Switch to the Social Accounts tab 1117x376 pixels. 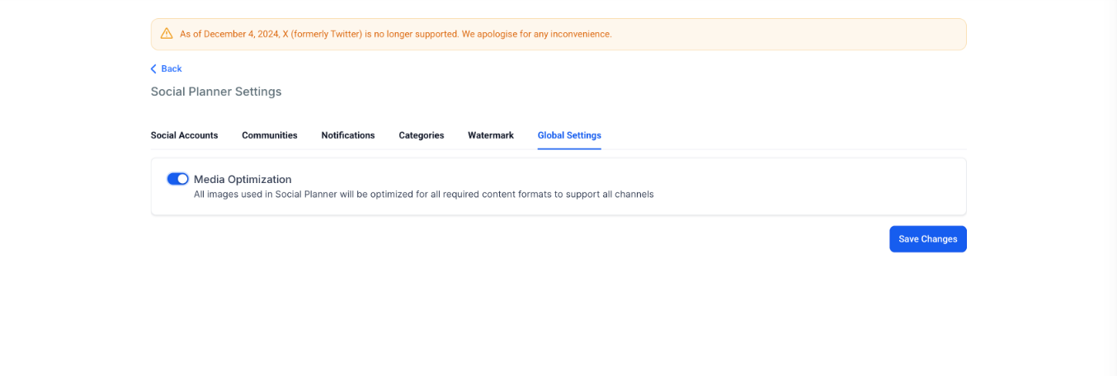tap(184, 135)
